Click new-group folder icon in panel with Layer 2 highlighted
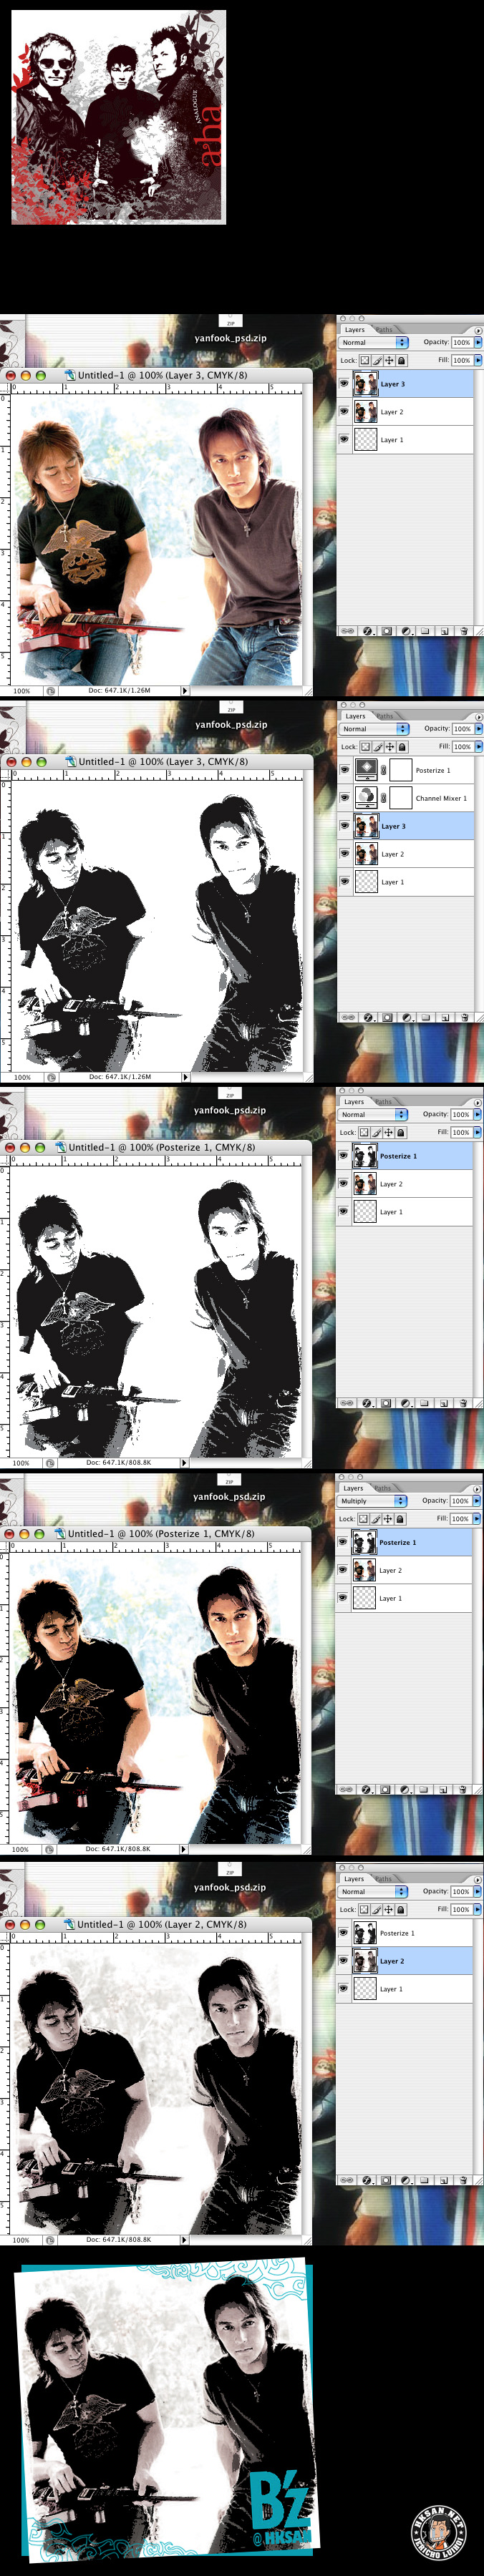 (424, 2180)
